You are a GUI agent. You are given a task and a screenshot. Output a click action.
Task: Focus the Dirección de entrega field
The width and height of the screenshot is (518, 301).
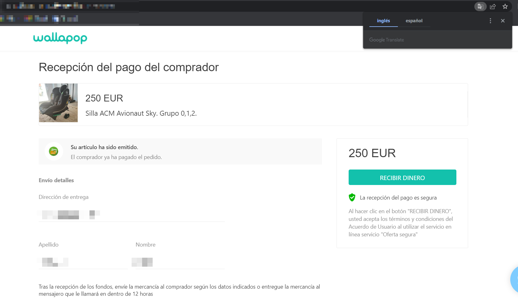(132, 214)
